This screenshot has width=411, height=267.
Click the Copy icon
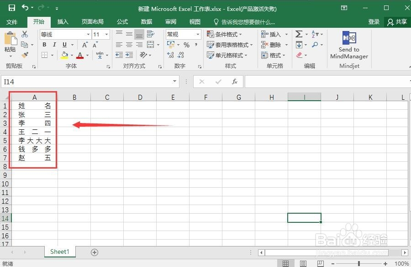(x=24, y=45)
